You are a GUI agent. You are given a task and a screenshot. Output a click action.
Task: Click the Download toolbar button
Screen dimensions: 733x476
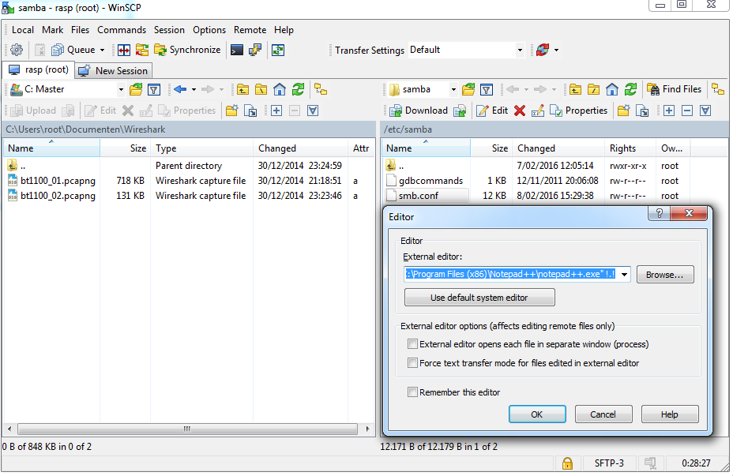418,111
